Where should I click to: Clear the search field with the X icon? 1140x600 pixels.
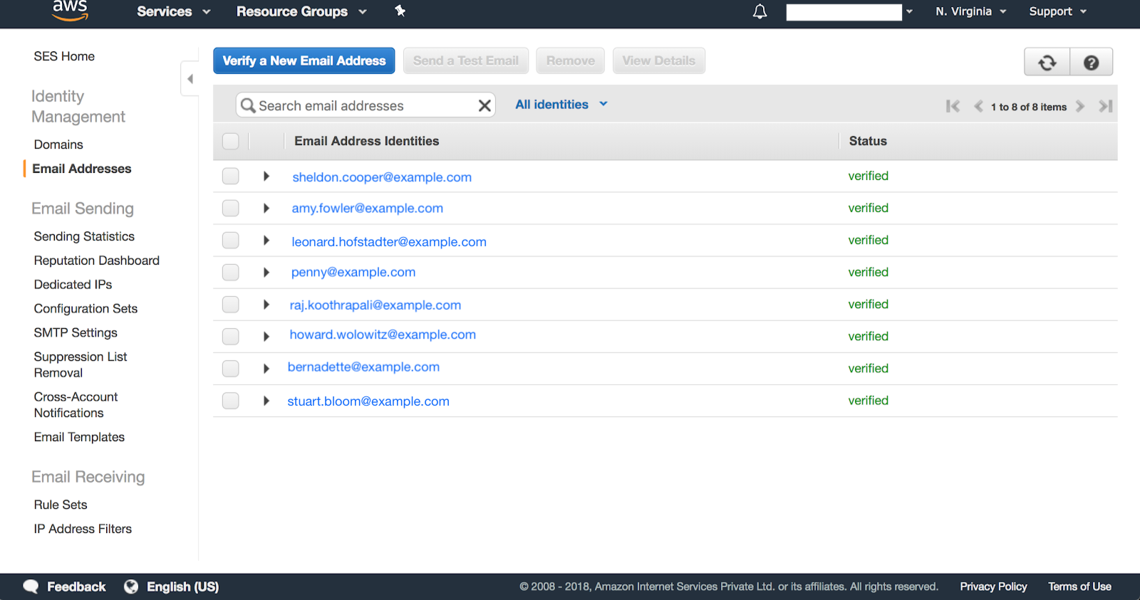point(484,105)
